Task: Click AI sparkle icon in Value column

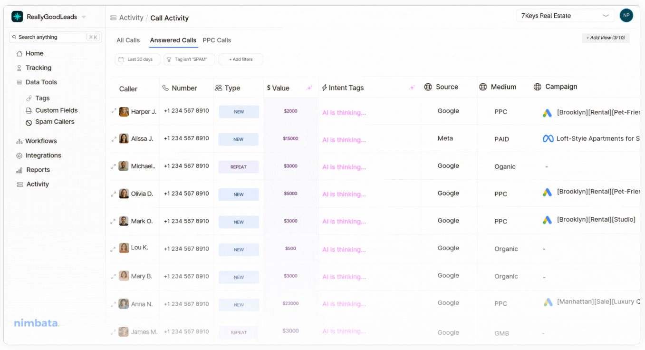Action: tap(309, 88)
